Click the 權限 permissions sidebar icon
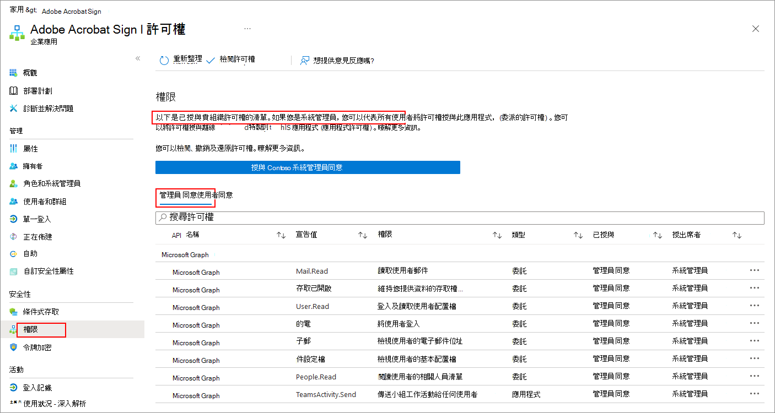 (14, 329)
